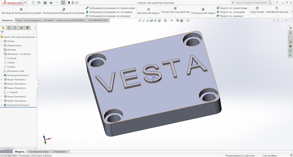The height and width of the screenshot is (157, 293).
Task: Switch to the SOLIDWORKS MBD tab
Action: click(98, 20)
